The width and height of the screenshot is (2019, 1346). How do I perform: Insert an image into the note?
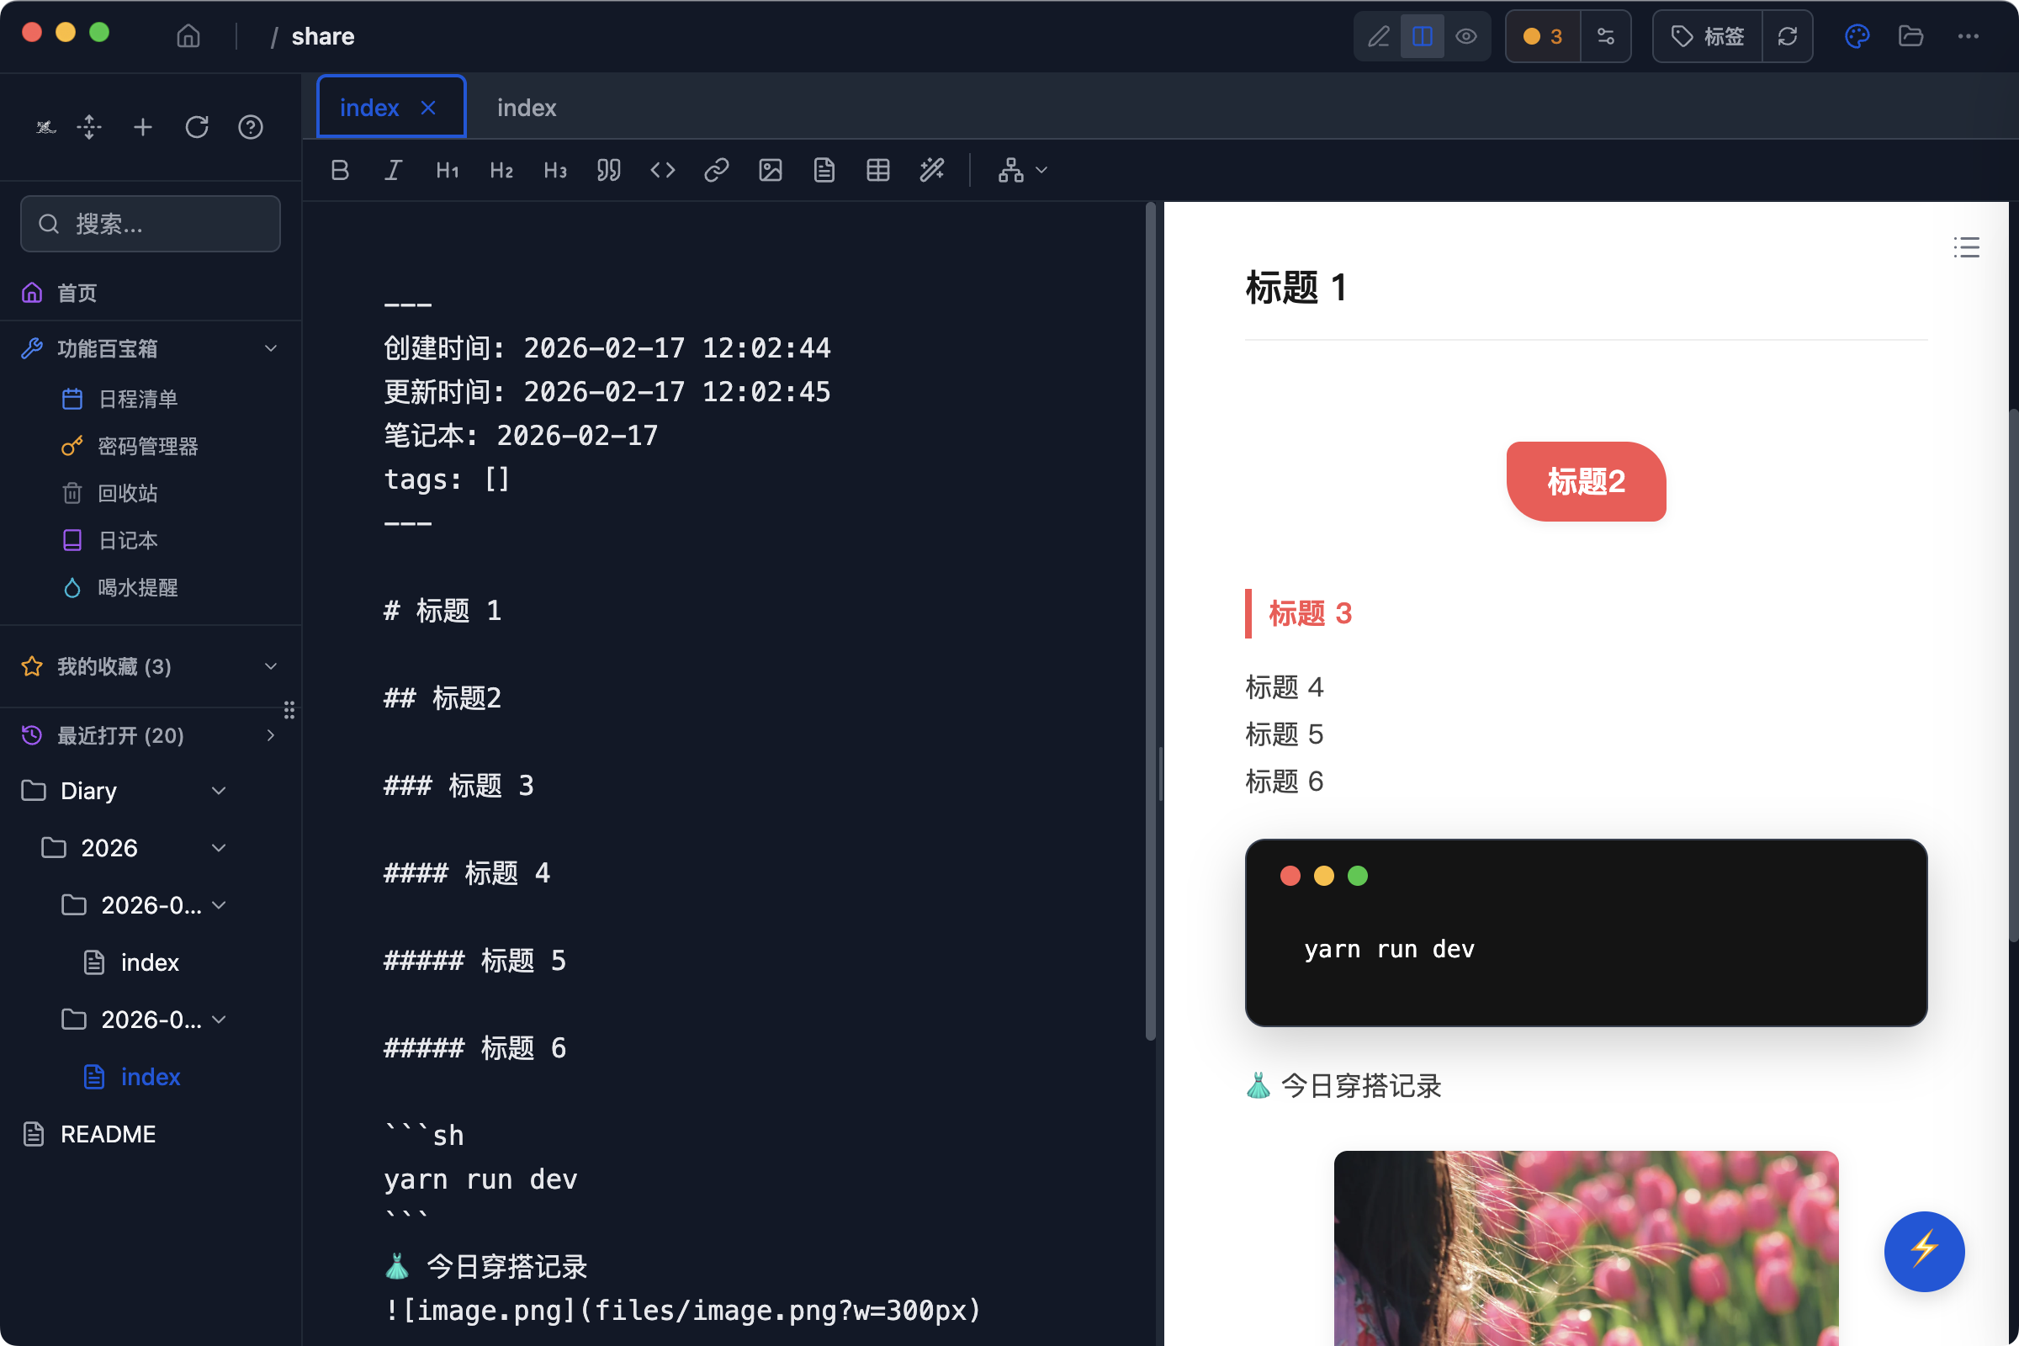click(770, 169)
